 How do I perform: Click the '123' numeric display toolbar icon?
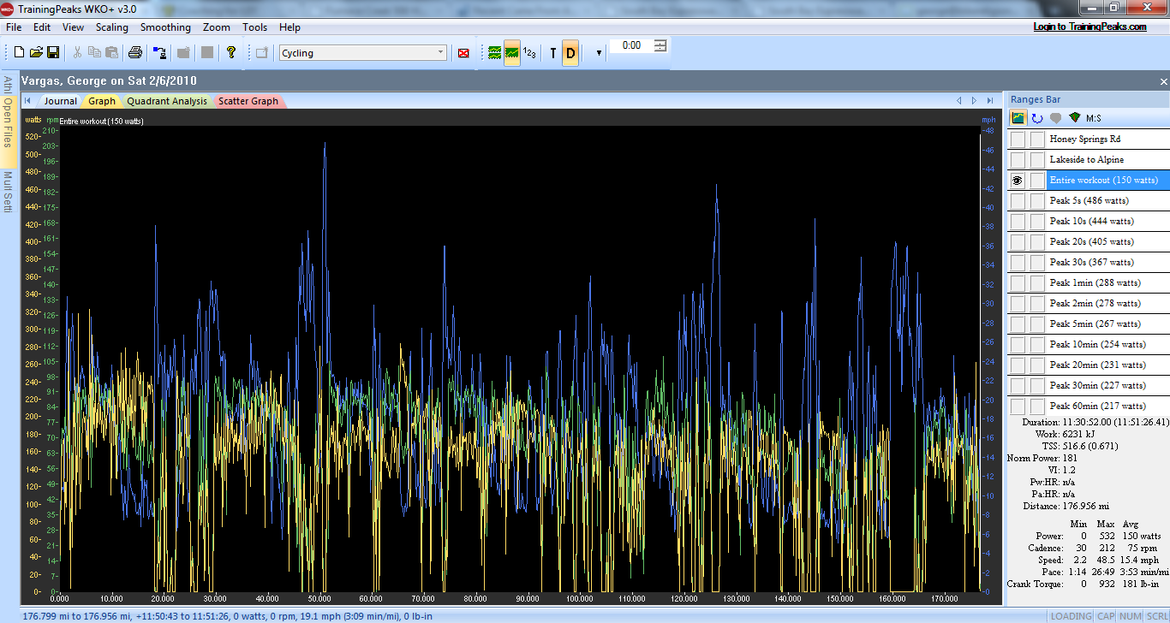click(x=530, y=53)
